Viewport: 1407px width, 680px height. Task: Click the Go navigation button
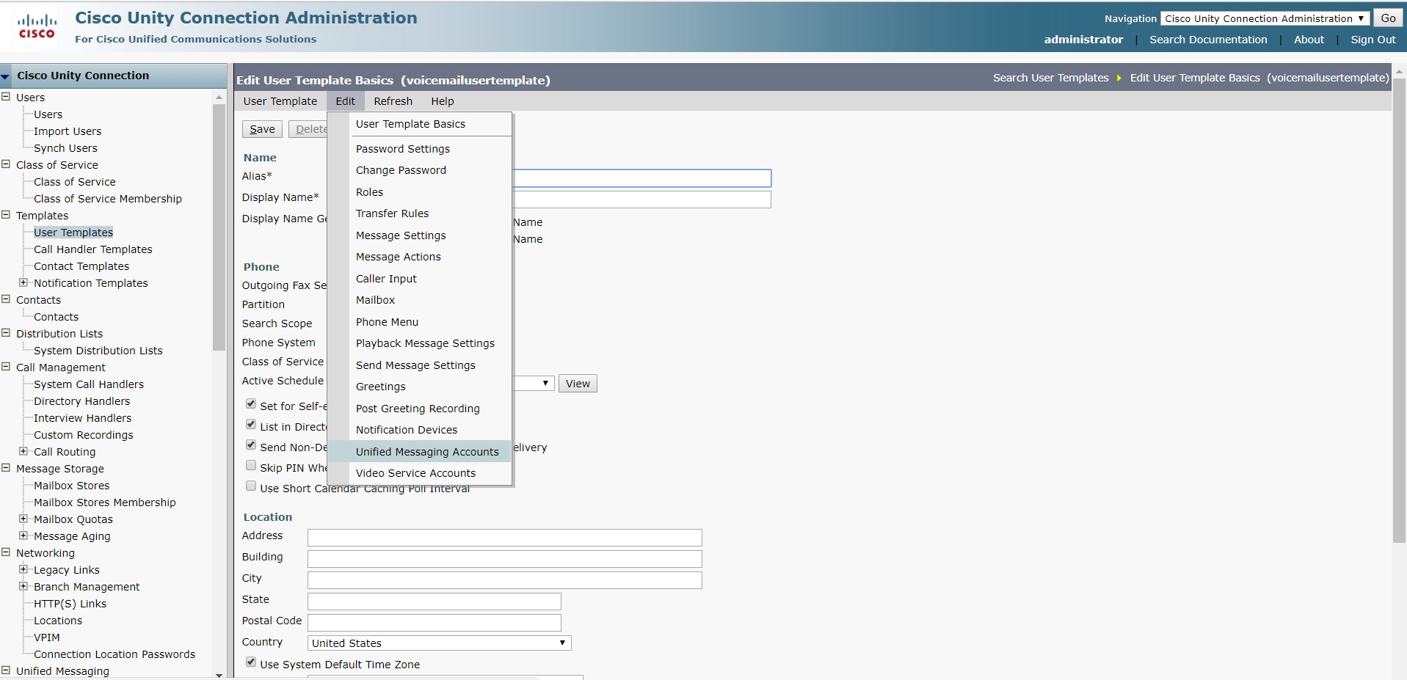click(x=1388, y=18)
